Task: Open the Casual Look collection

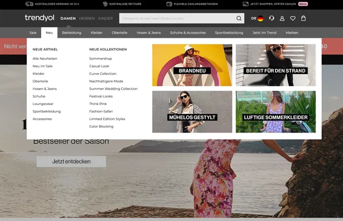Action: tap(99, 66)
